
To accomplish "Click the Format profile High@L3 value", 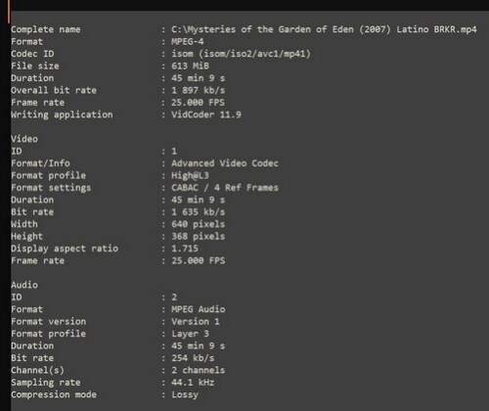I will (x=191, y=176).
